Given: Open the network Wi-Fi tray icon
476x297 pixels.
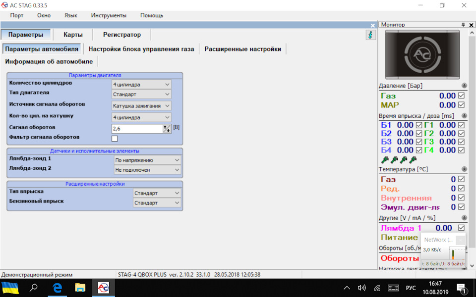Looking at the screenshot, I should coord(377,288).
